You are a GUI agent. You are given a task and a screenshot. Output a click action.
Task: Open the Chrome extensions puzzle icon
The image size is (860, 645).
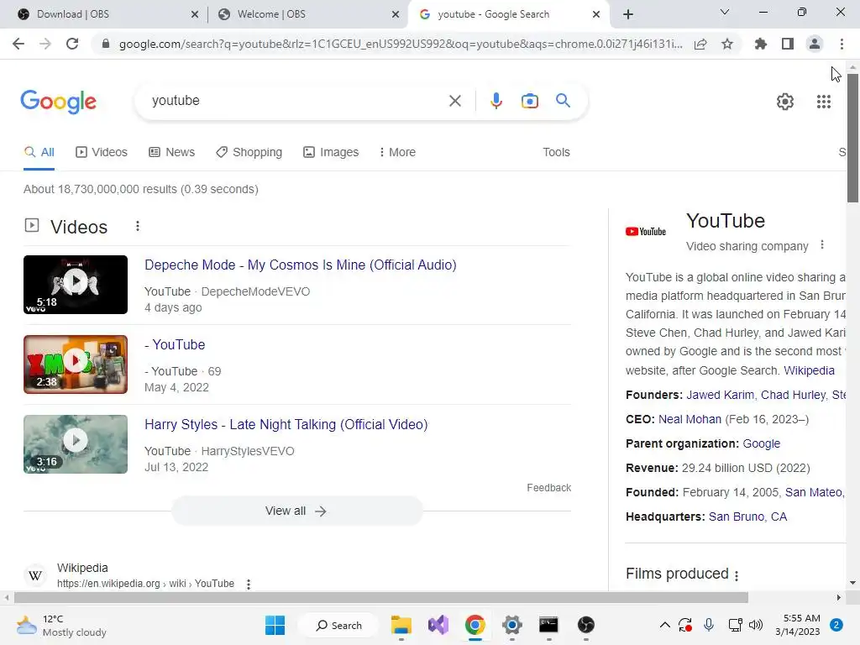pyautogui.click(x=761, y=44)
